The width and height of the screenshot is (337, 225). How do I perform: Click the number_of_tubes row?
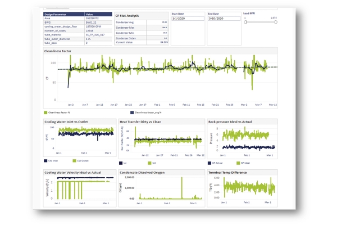coord(78,31)
